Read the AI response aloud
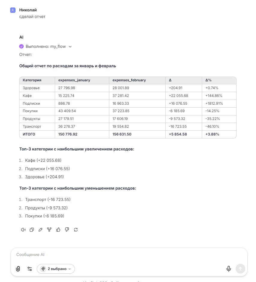Screen dimensions: 256x282 pos(23,230)
